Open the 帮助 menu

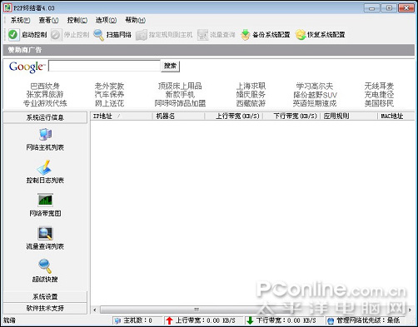[135, 20]
